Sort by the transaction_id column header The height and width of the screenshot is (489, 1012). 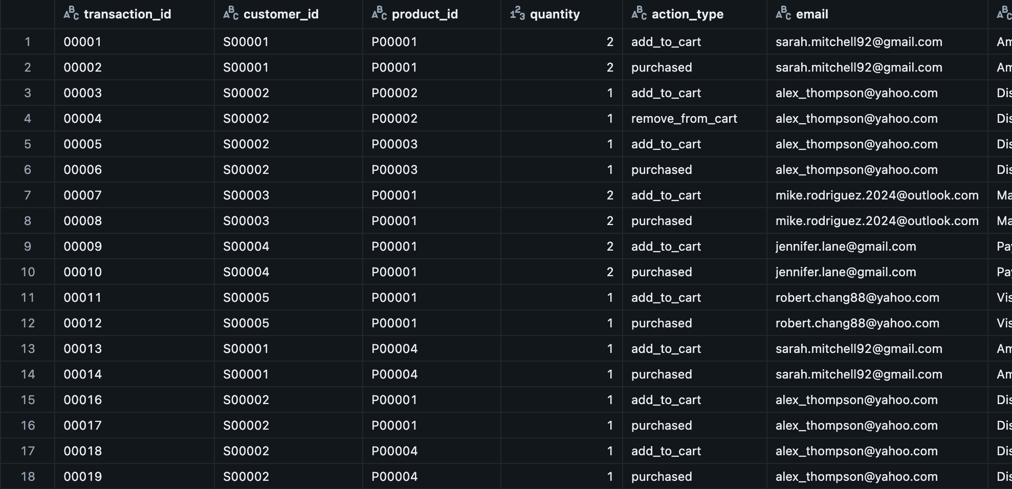pyautogui.click(x=127, y=14)
